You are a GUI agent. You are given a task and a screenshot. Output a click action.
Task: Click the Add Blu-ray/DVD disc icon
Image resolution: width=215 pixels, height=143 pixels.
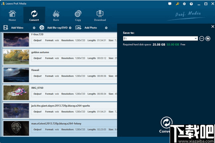coord(42,28)
